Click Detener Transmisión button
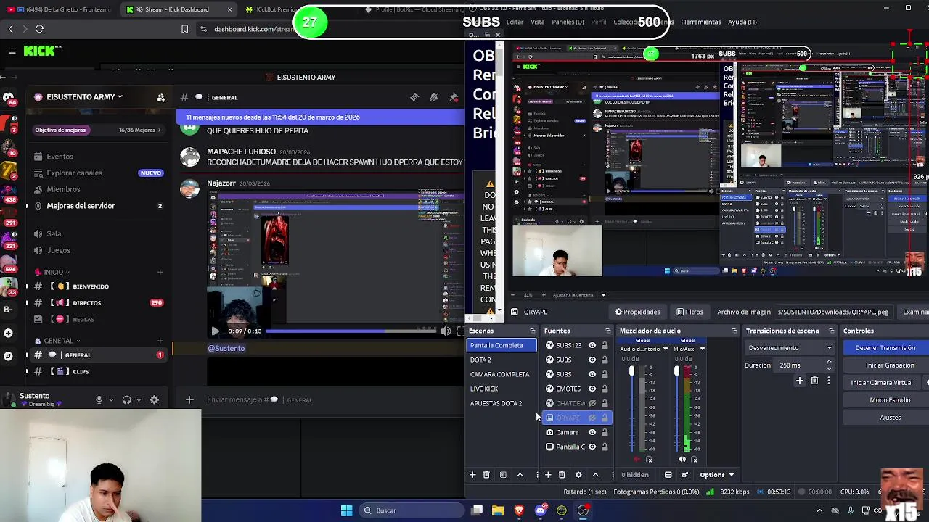The height and width of the screenshot is (522, 929). [x=885, y=348]
